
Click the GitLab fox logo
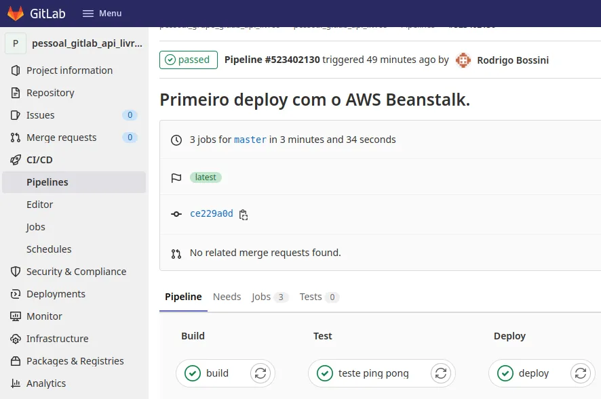[16, 14]
